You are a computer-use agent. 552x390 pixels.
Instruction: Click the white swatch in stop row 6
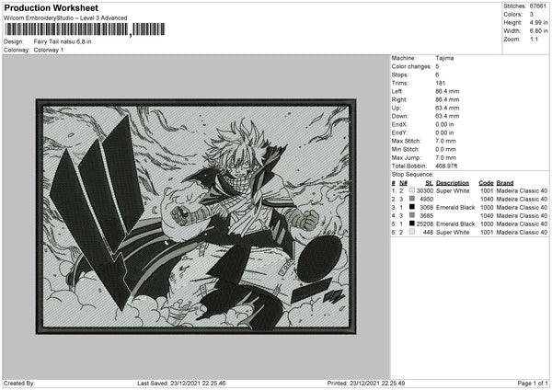(x=412, y=232)
